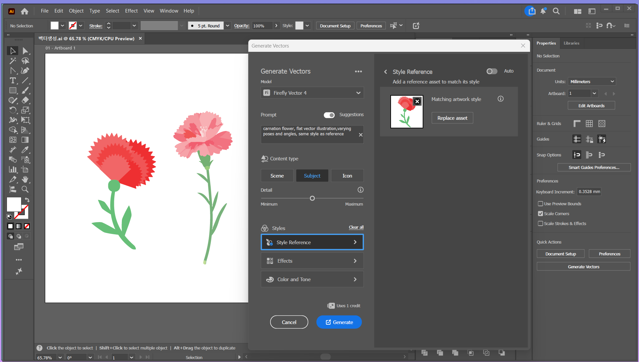Select the Type tool
This screenshot has height=362, width=639.
(x=13, y=81)
